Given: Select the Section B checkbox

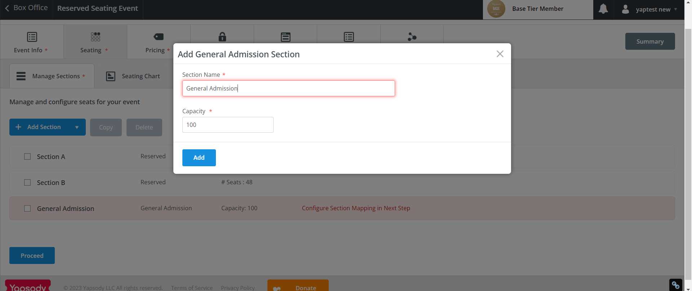Looking at the screenshot, I should 27,182.
